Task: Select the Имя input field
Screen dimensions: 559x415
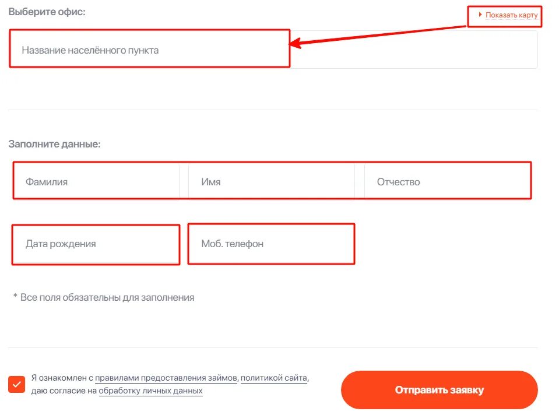Action: [x=271, y=181]
